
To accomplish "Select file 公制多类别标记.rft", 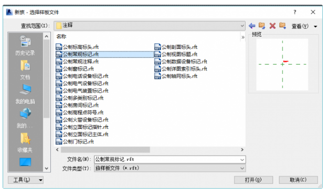I will pos(83,98).
